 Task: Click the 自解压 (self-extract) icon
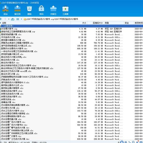coord(53,9)
